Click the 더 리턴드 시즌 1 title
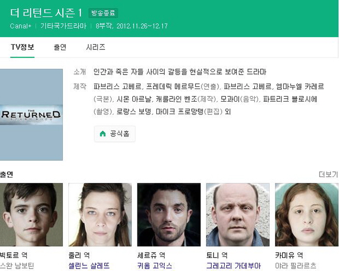The height and width of the screenshot is (271, 339). [x=46, y=13]
